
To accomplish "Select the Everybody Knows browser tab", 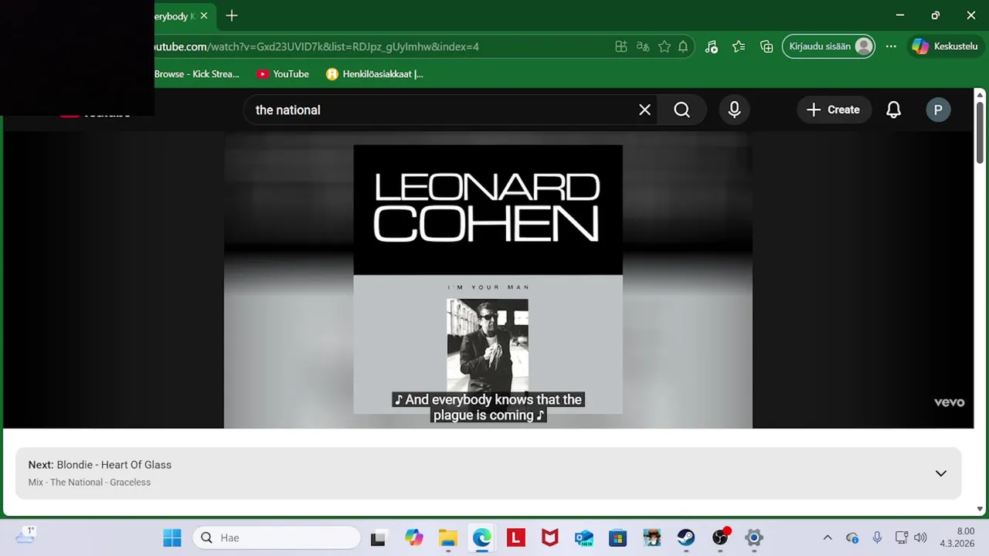I will point(174,15).
